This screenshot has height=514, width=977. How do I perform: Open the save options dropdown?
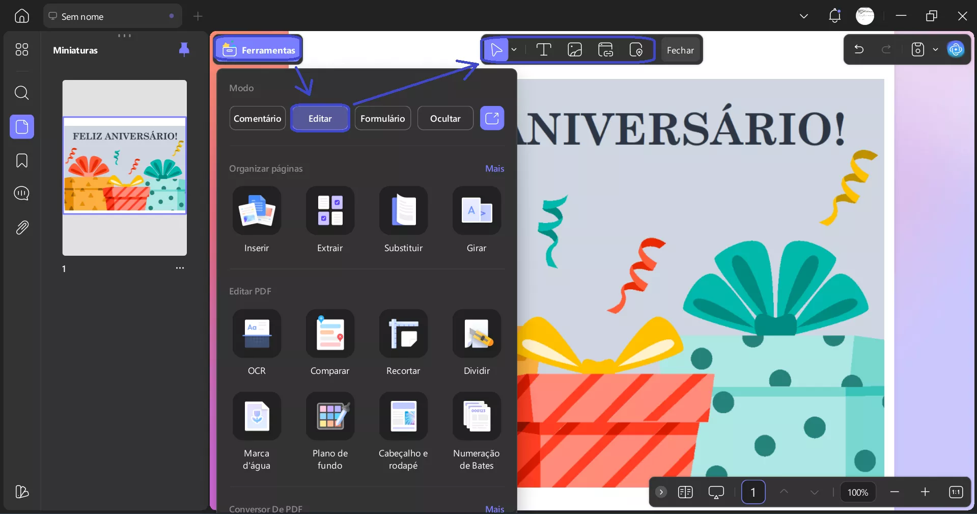click(x=935, y=49)
